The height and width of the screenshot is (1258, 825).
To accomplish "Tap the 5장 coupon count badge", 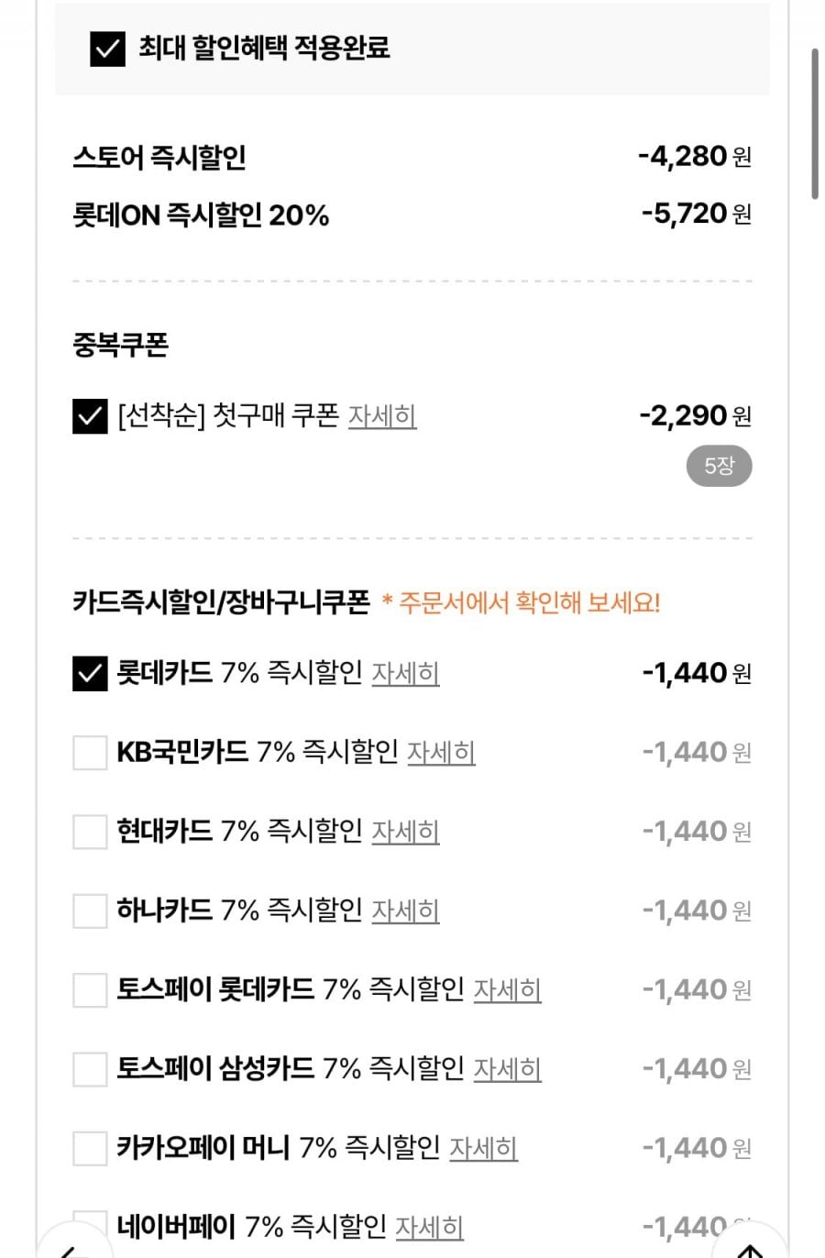I will [719, 466].
